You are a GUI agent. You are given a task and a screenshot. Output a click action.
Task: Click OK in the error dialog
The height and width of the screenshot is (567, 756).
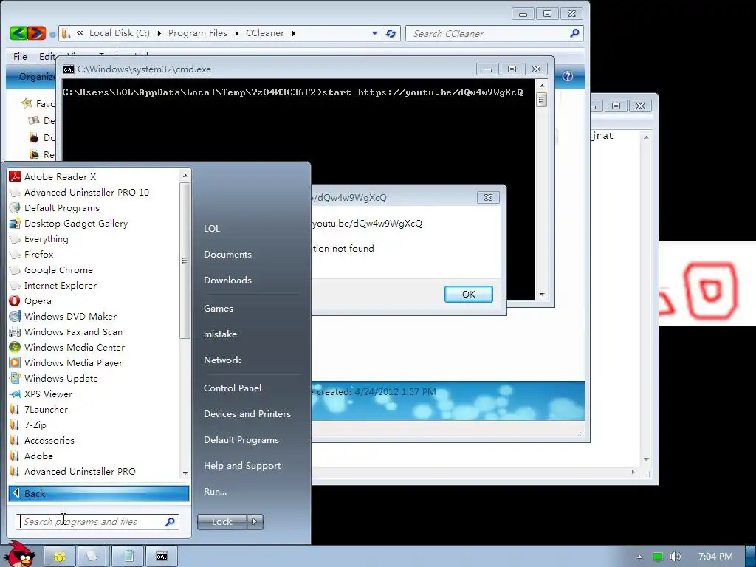click(469, 294)
